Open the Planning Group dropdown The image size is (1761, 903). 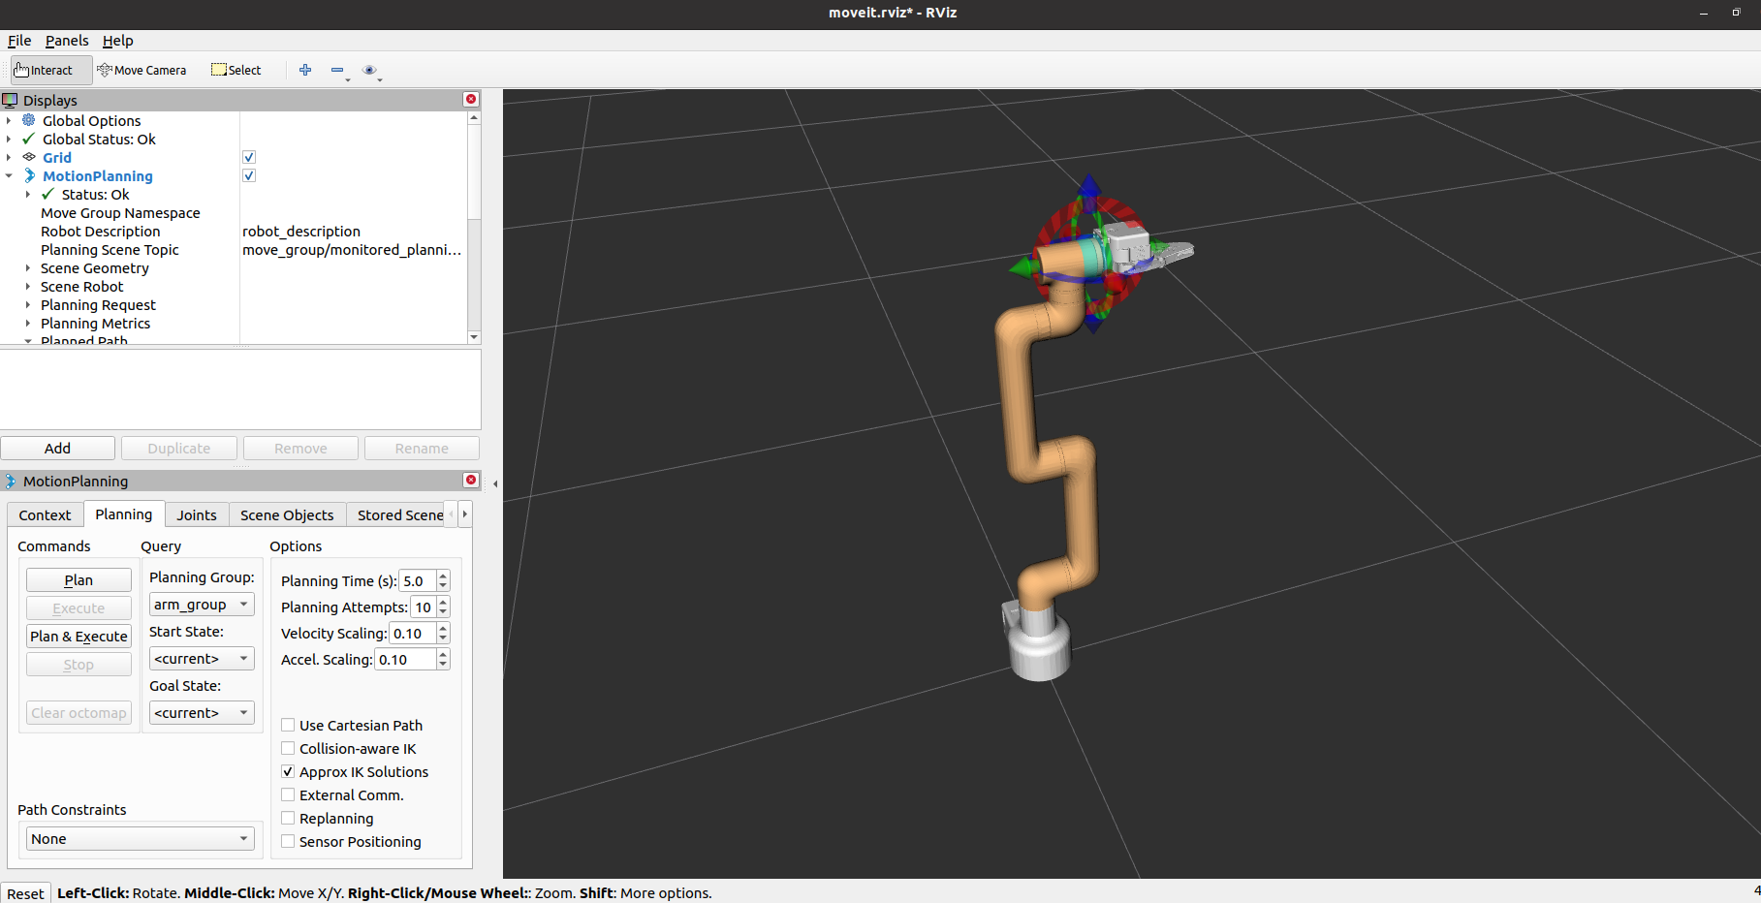(201, 605)
